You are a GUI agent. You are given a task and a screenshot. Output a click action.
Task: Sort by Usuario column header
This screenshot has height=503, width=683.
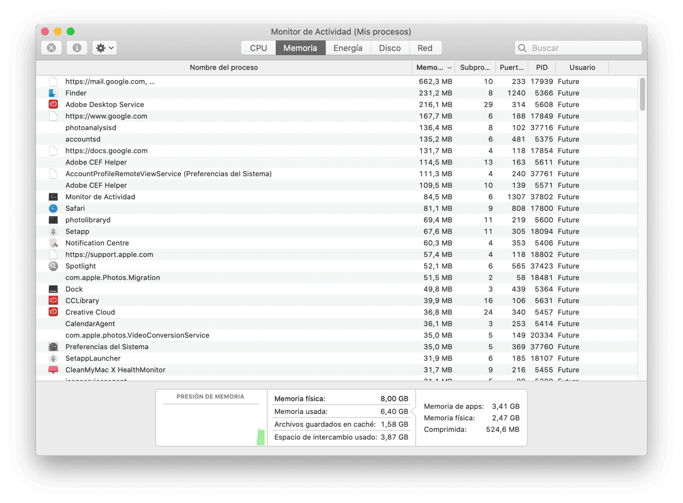[582, 67]
